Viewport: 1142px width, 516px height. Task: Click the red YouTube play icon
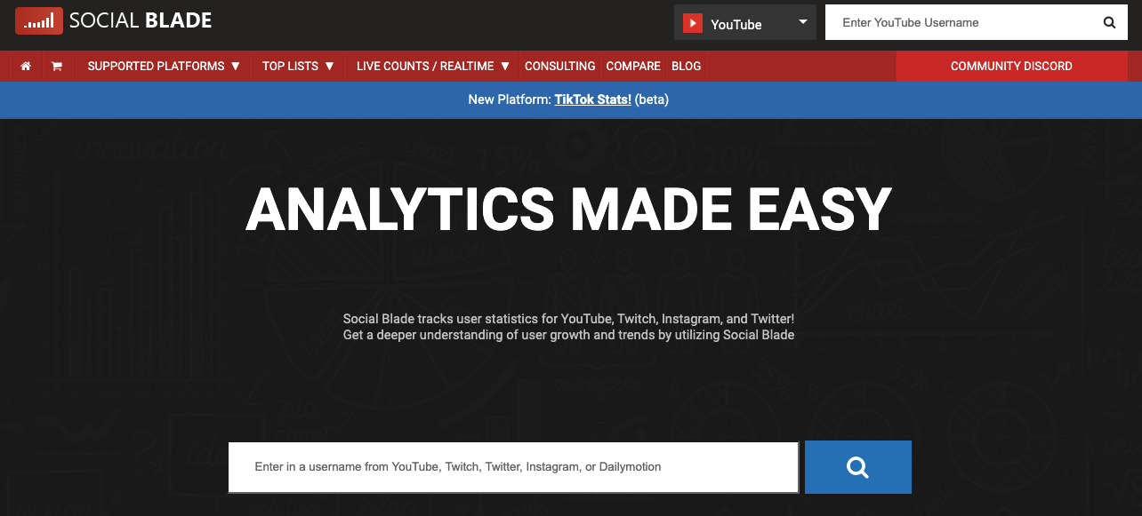point(693,24)
